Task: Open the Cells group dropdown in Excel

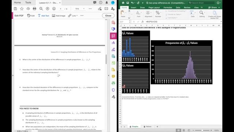Action: 193,14
